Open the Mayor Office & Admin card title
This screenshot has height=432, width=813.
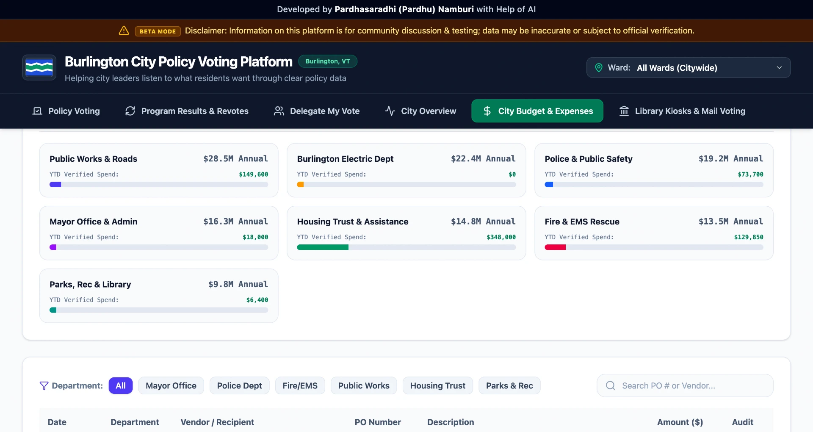[x=94, y=222]
